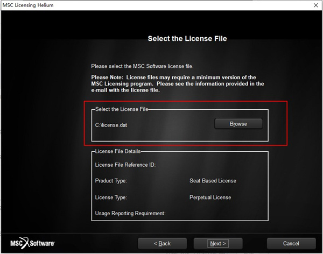This screenshot has width=323, height=254.
Task: Click the 'Usage Reporting Requirement:' label
Action: click(x=130, y=213)
